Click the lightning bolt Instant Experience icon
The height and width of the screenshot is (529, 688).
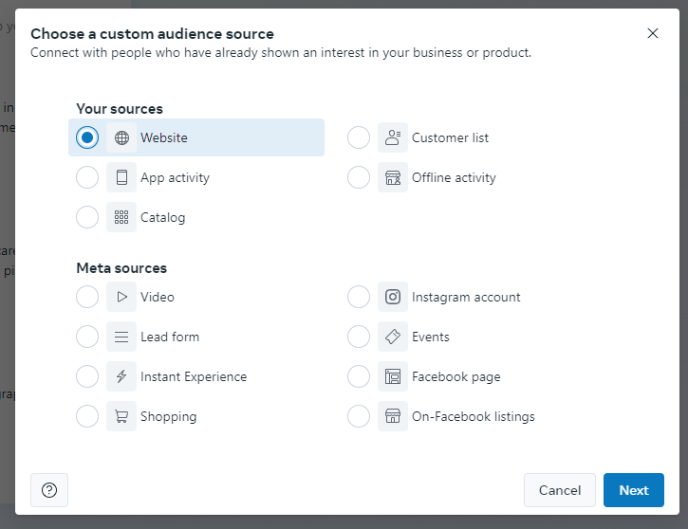[121, 376]
